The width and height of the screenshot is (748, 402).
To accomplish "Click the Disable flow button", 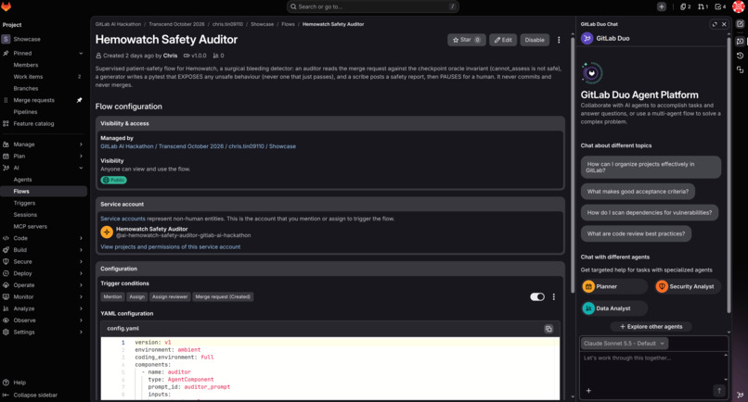I will click(x=535, y=40).
